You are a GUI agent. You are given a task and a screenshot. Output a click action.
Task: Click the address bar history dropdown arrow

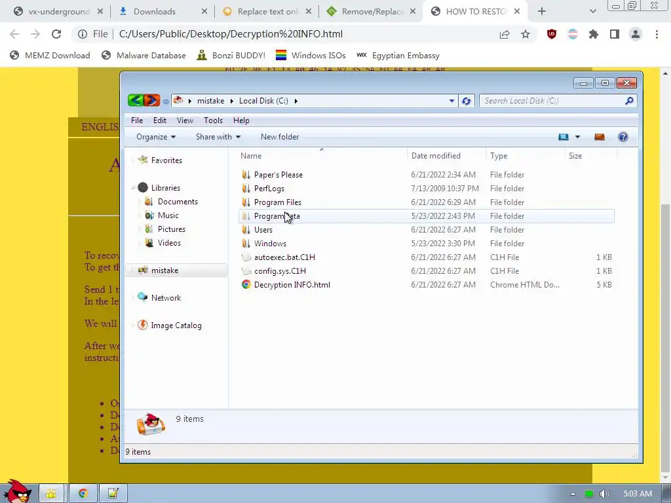(451, 101)
